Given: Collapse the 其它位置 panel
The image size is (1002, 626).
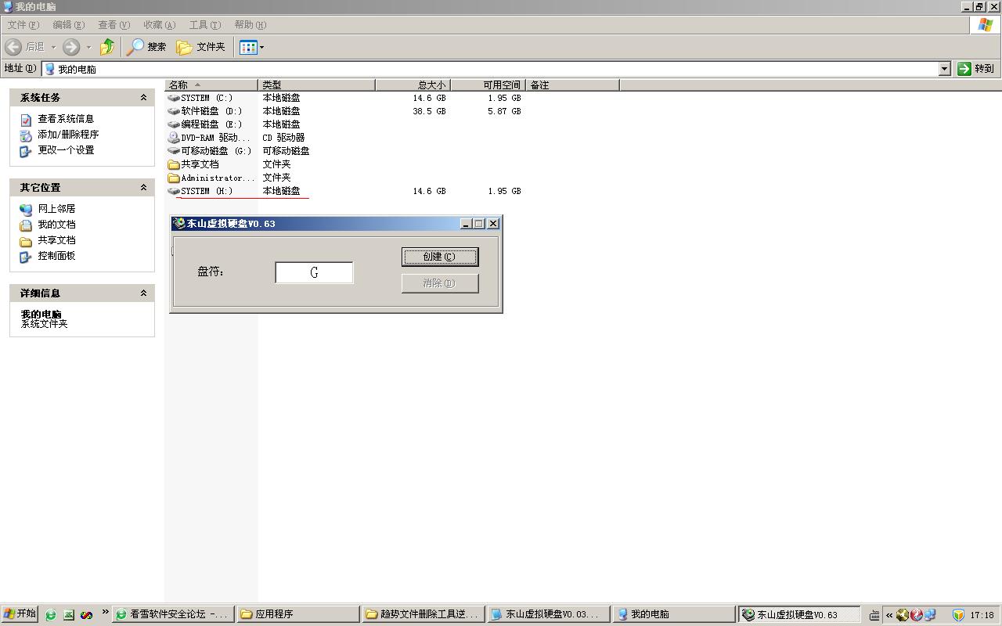Looking at the screenshot, I should click(x=143, y=188).
